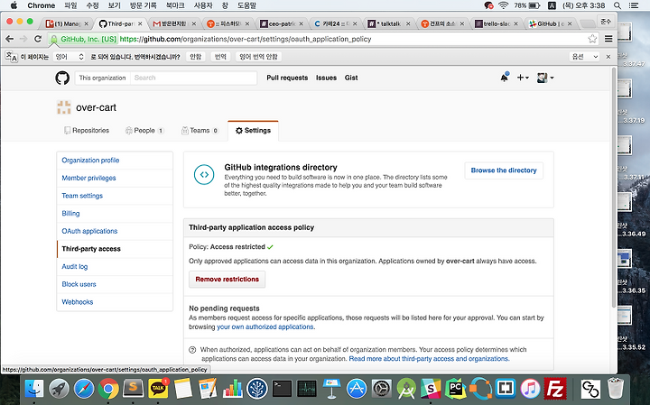Close the translate bar
Viewport: 650px width, 405px height.
coord(608,57)
